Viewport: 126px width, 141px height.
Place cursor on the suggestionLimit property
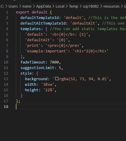coord(37,68)
